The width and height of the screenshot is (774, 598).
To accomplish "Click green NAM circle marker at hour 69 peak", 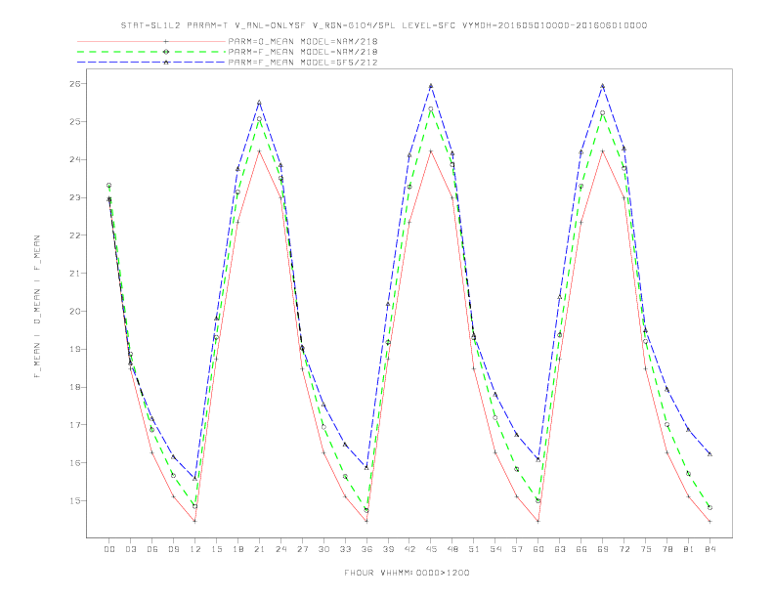I will click(x=603, y=113).
